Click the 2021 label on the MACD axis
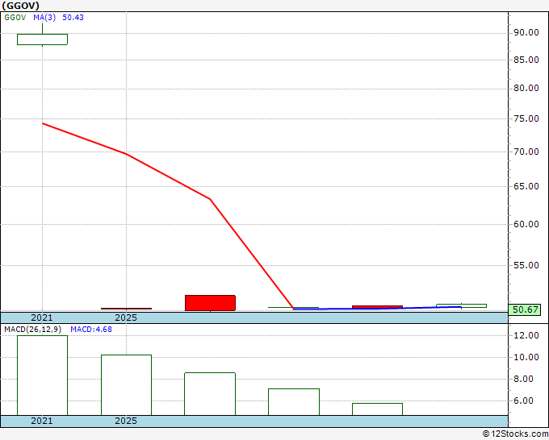 [x=42, y=421]
